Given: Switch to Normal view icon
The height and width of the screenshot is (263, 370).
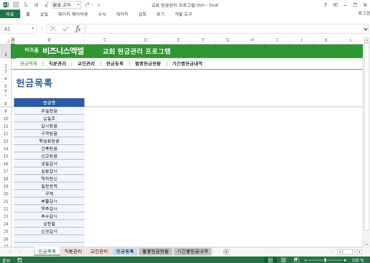Looking at the screenshot, I should (x=271, y=260).
